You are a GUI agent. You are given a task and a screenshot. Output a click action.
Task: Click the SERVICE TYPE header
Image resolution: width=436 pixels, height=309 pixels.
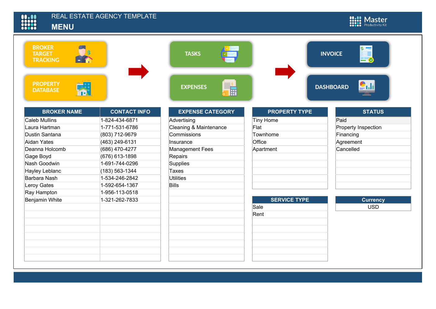[290, 200]
